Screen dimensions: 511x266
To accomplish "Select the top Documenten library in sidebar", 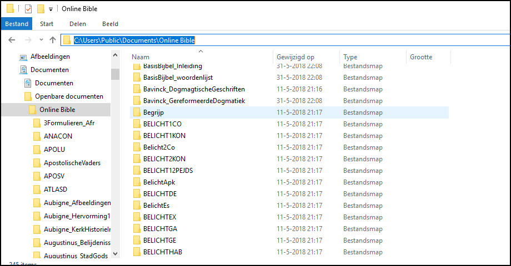I will coord(49,70).
